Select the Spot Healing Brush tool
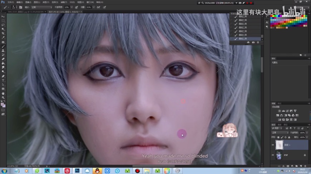The image size is (311, 174). [x=3, y=42]
